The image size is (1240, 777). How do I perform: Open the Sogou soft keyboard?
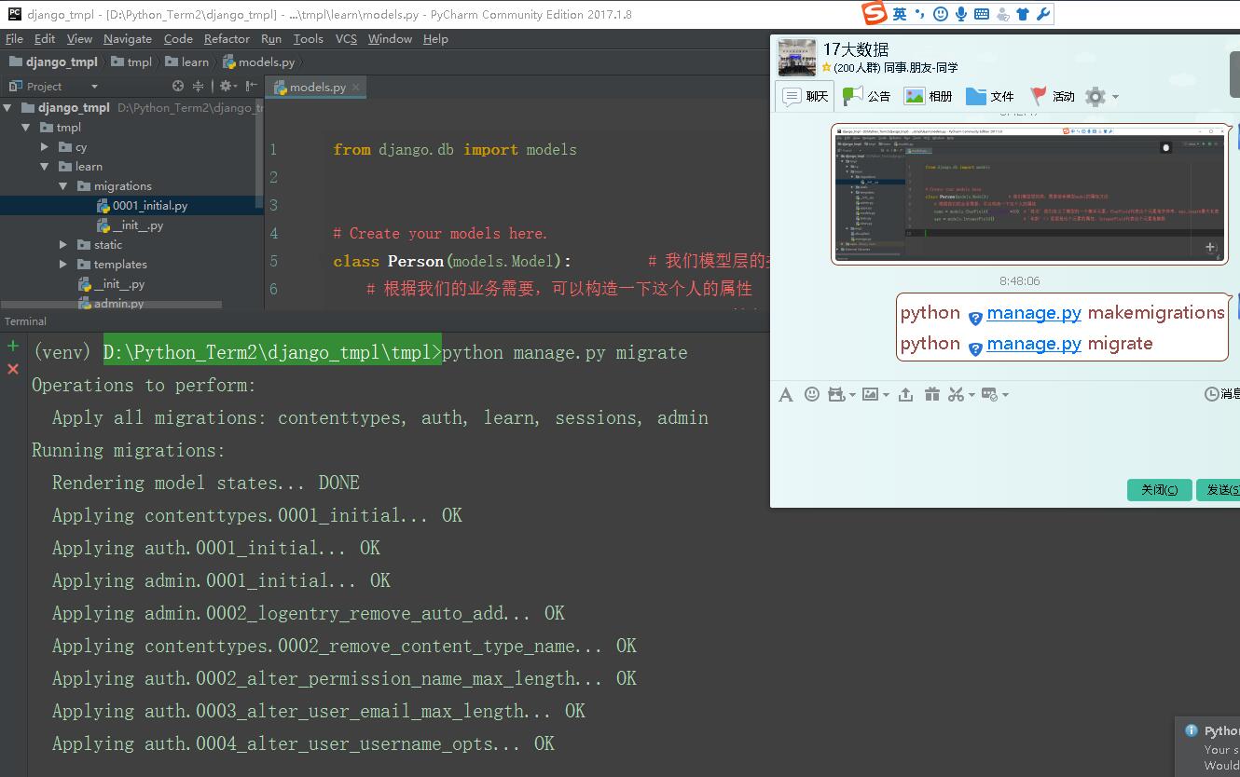982,13
